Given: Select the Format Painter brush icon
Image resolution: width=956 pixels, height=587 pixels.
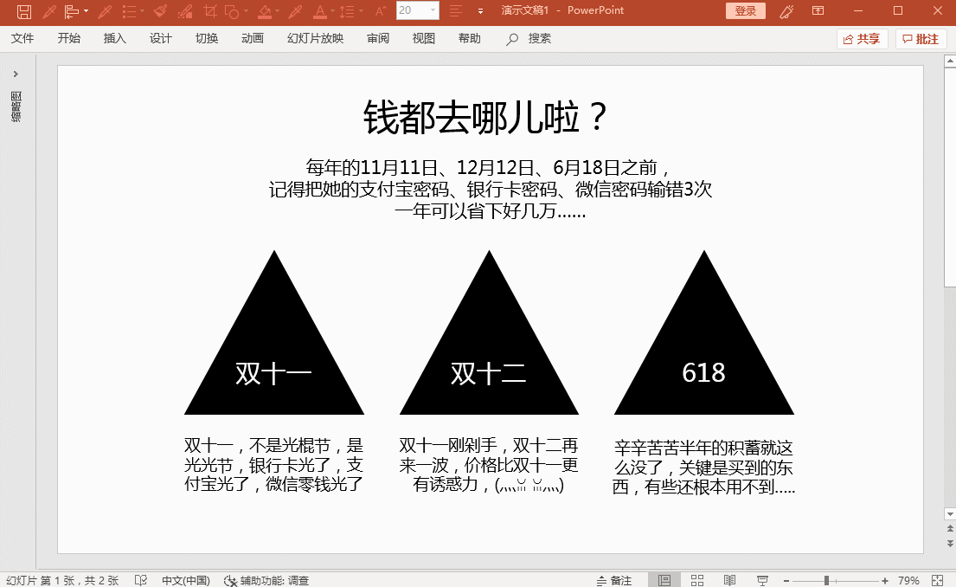Looking at the screenshot, I should pyautogui.click(x=160, y=11).
